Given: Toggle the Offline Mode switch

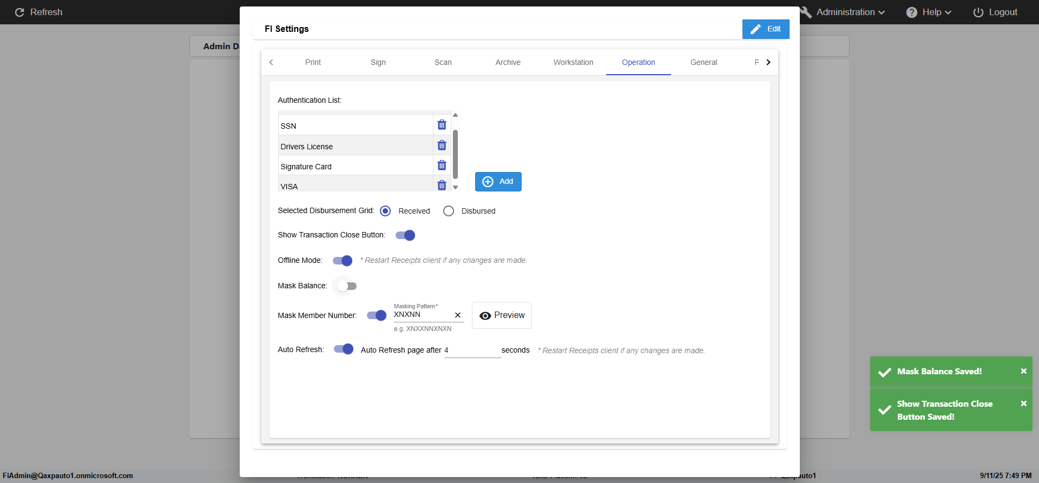Looking at the screenshot, I should point(343,261).
